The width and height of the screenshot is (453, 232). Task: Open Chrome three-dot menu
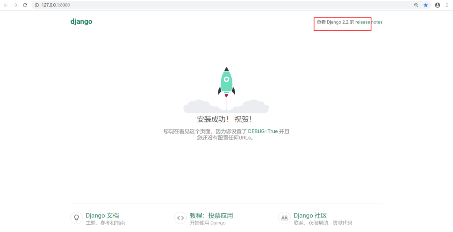447,5
